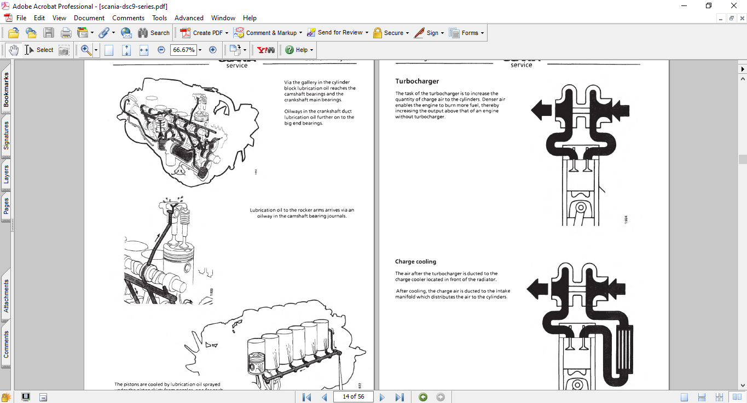747x403 pixels.
Task: Toggle the Bookmarks side panel
Action: pos(7,90)
